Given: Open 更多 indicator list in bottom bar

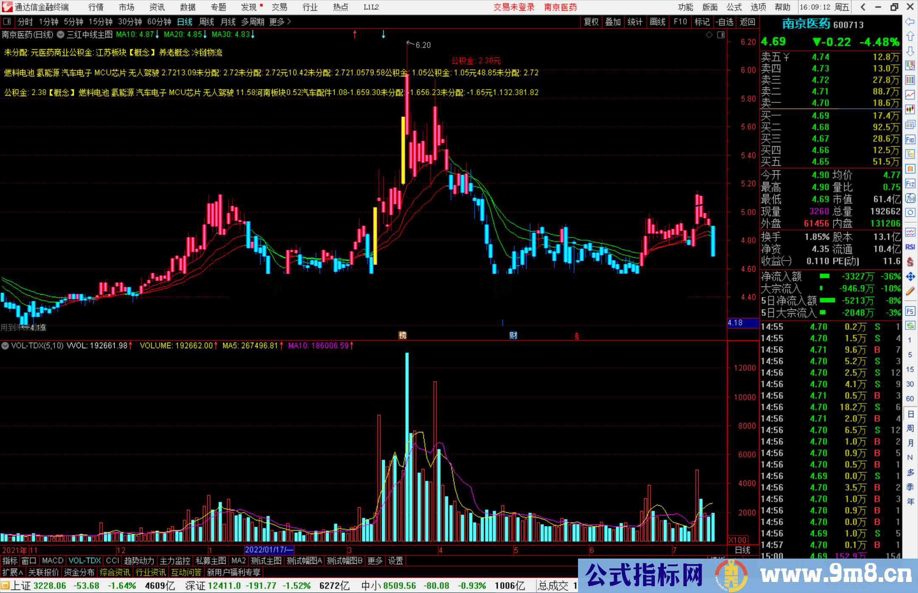Looking at the screenshot, I should (374, 561).
